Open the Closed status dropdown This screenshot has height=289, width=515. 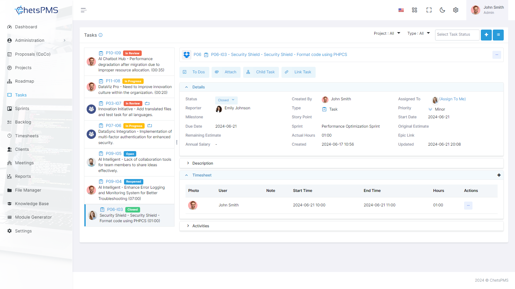[x=226, y=100]
